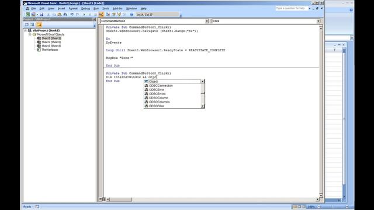This screenshot has width=374, height=210.
Task: Click autocomplete list scroll down arrow
Action: tap(203, 106)
